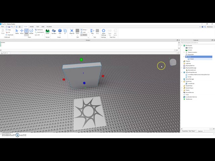Click the Lock tool button
The image size is (215, 161).
coord(83,32)
